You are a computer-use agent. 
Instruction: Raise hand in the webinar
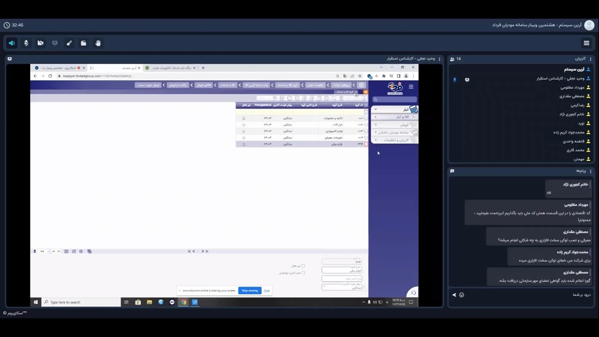98,43
